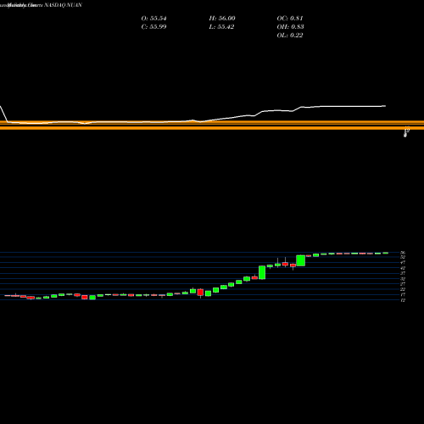Viewport: 424px width, 424px height.
Task: Click the tallest green candle crossing the 42 gridline
Action: pyautogui.click(x=262, y=272)
